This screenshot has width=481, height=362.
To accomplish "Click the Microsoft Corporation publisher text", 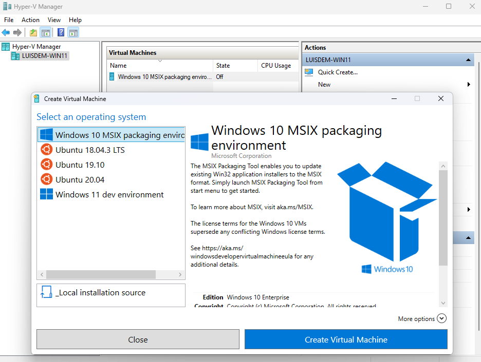I will (242, 156).
